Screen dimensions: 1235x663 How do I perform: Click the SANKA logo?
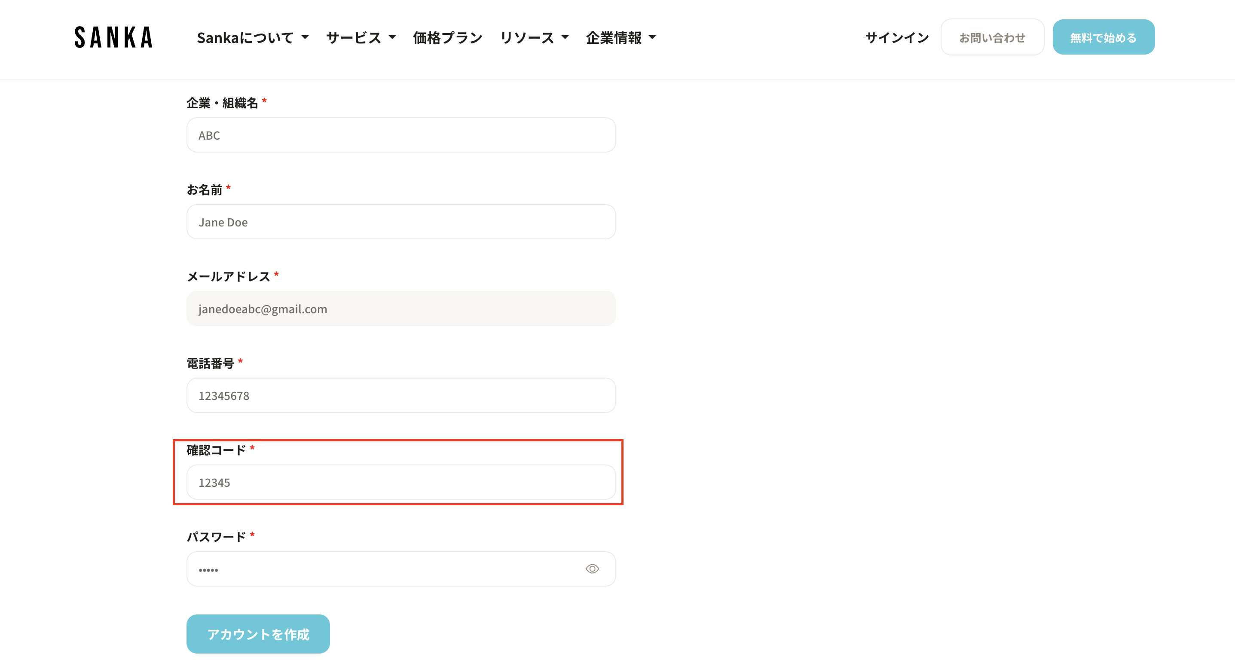(x=113, y=37)
